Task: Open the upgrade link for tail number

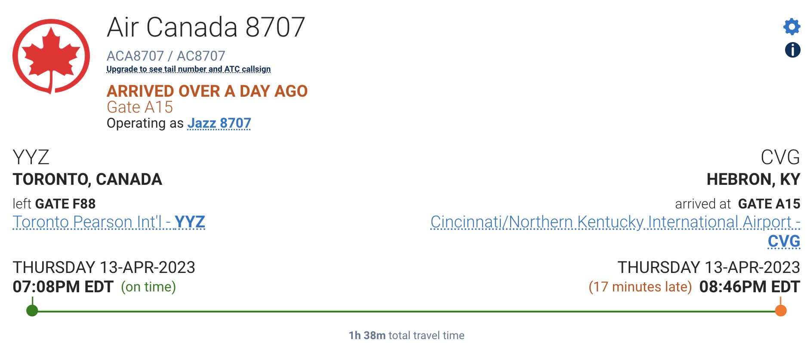Action: (x=188, y=69)
